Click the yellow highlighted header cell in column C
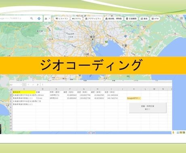This screenshot has width=186, height=153. (24, 92)
